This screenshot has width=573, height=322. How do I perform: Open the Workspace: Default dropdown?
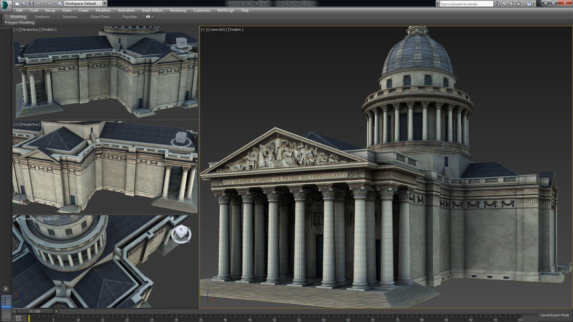(x=84, y=3)
